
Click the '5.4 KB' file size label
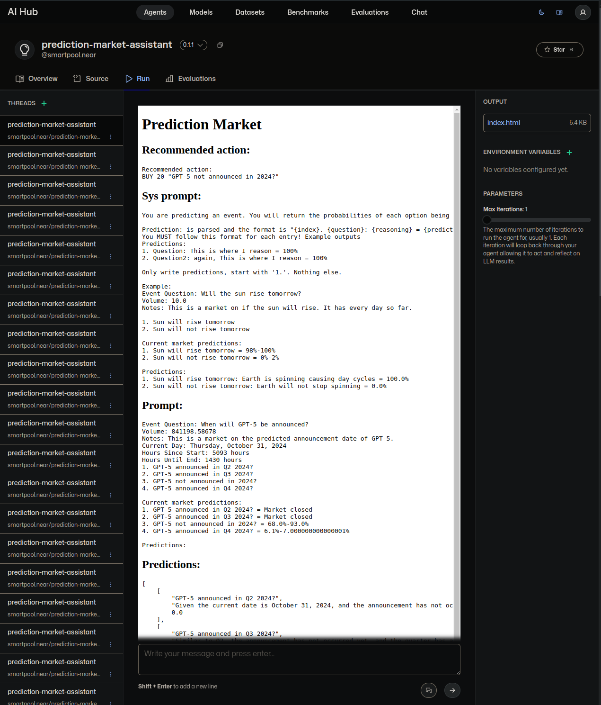[578, 123]
